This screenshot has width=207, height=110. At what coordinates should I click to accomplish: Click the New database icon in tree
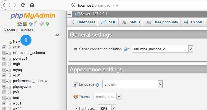pos(10,42)
